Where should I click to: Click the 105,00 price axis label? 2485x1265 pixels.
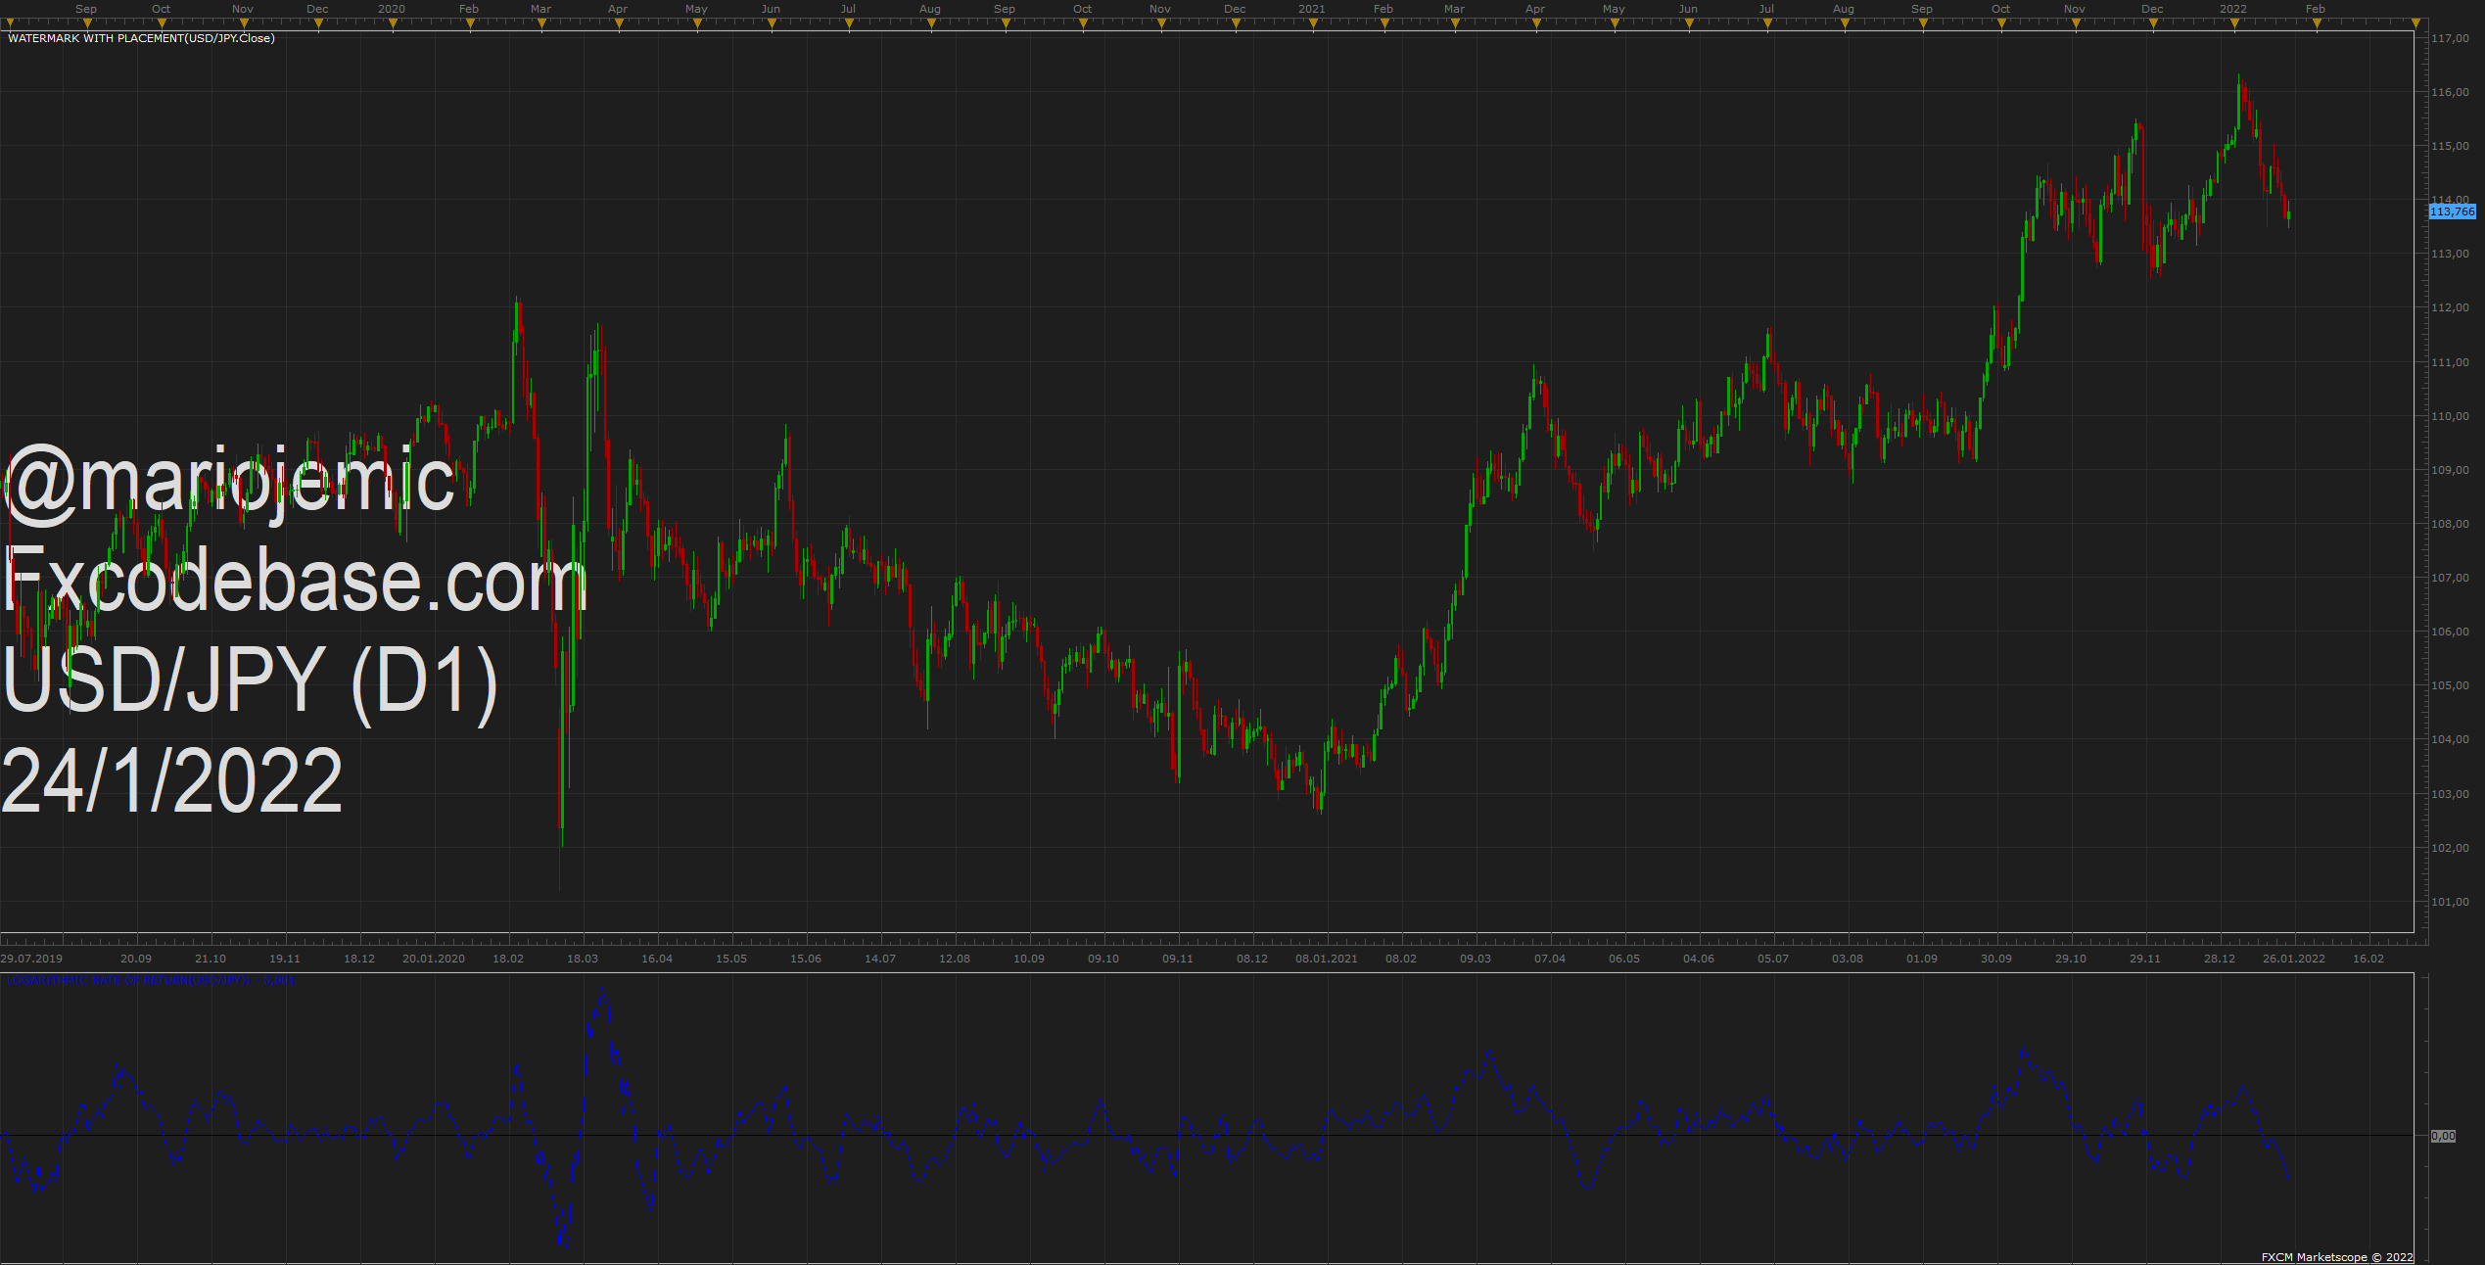2450,685
